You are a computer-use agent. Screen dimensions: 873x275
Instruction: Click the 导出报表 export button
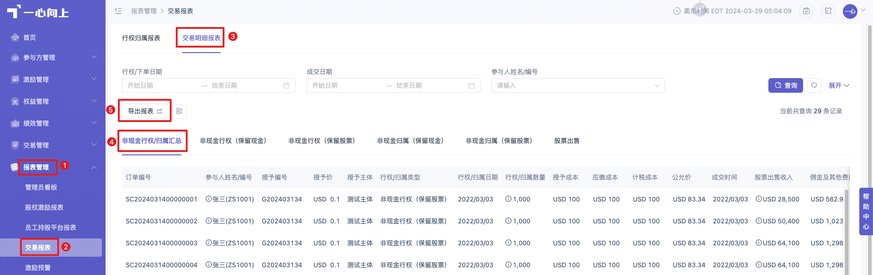point(145,111)
